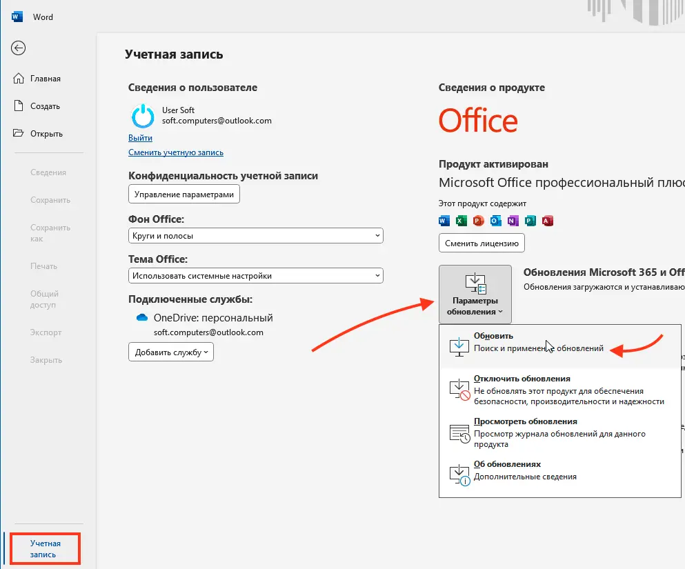Select Учетная запись in the sidebar

coord(45,548)
